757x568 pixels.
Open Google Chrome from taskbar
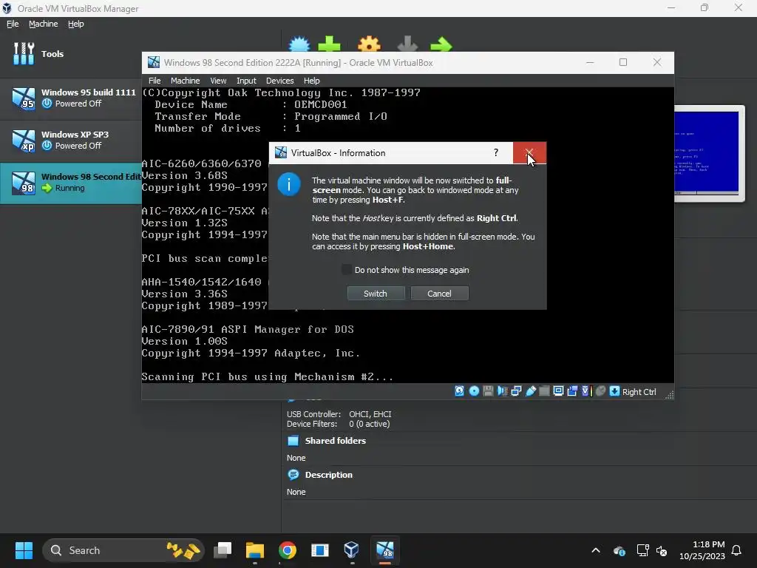[288, 550]
